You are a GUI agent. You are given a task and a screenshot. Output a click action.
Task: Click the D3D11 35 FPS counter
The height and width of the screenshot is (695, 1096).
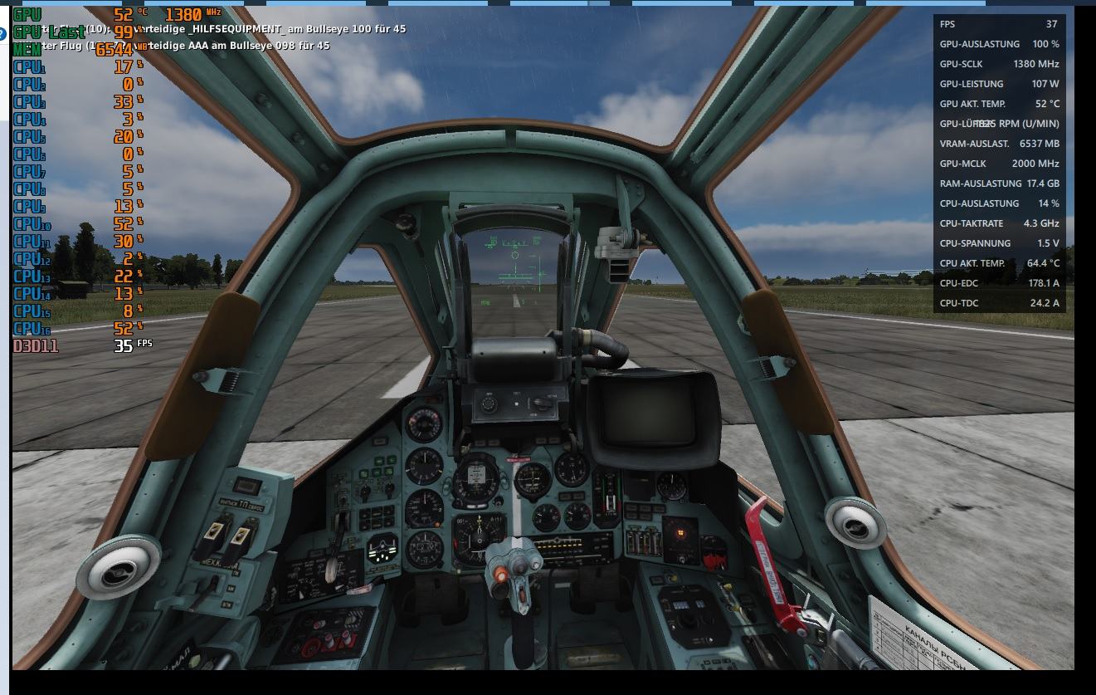(x=82, y=345)
